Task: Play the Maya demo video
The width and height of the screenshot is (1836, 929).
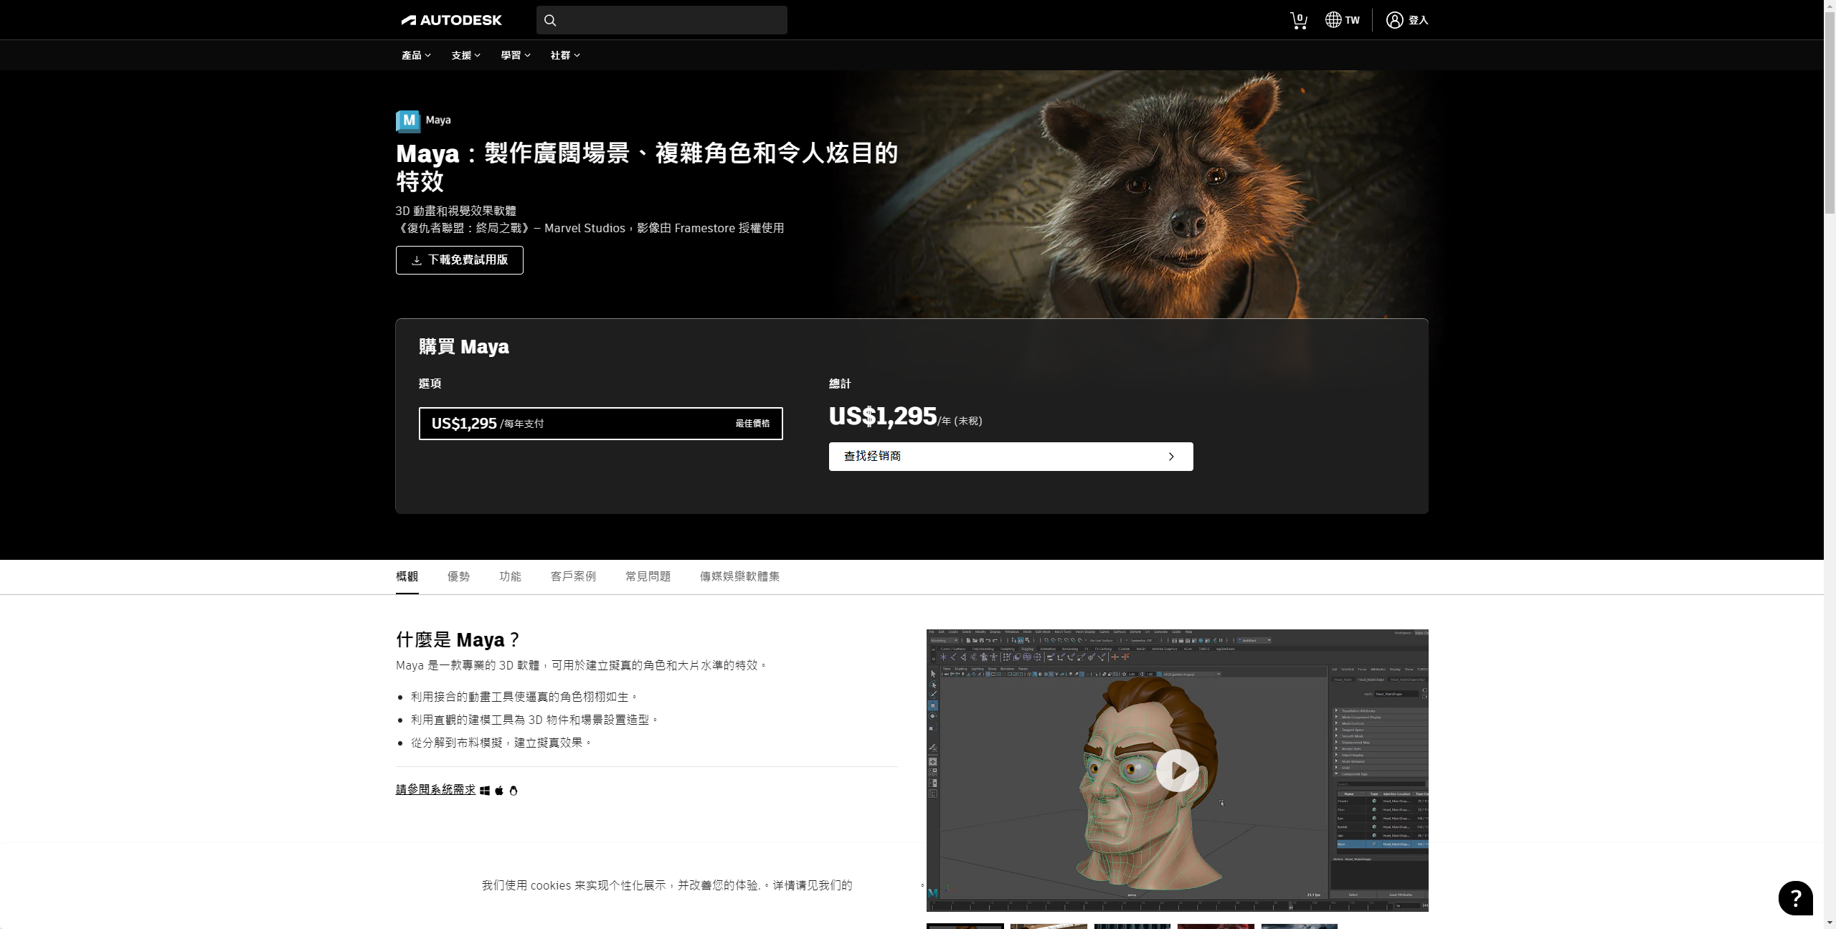Action: tap(1177, 771)
